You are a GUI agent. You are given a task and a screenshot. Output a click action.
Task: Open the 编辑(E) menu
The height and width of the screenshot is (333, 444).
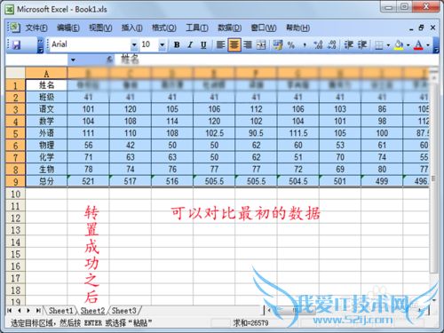[68, 28]
